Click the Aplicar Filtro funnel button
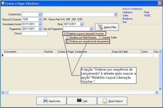This screenshot has width=163, height=108. pos(107,27)
